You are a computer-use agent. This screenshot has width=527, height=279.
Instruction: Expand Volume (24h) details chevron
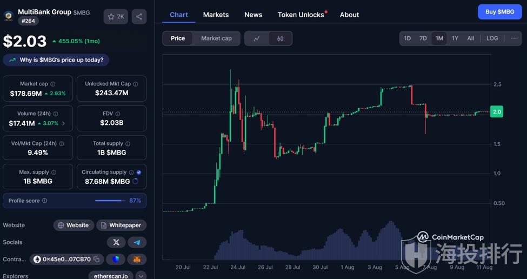pos(63,124)
